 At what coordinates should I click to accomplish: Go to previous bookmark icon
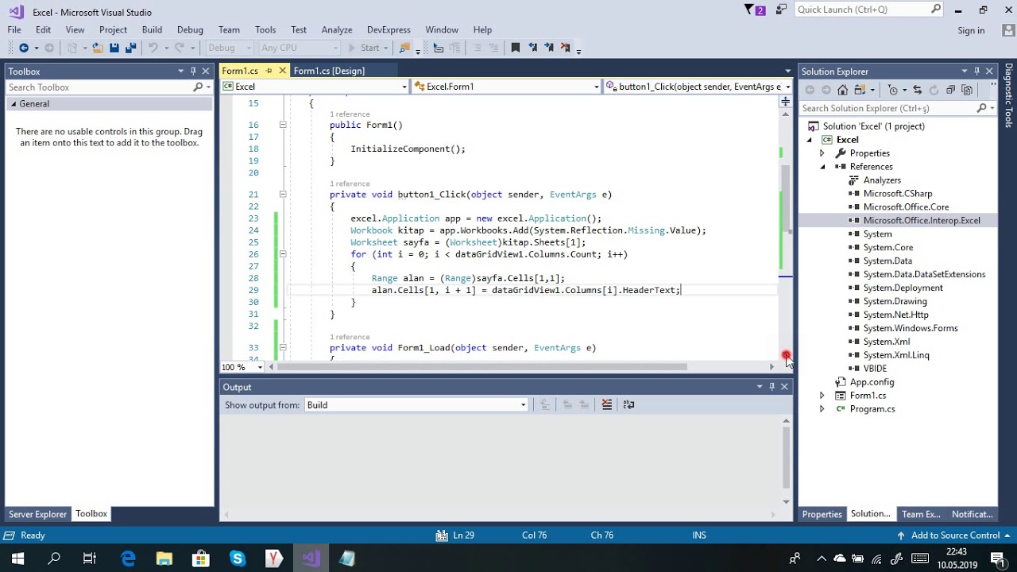pyautogui.click(x=532, y=48)
